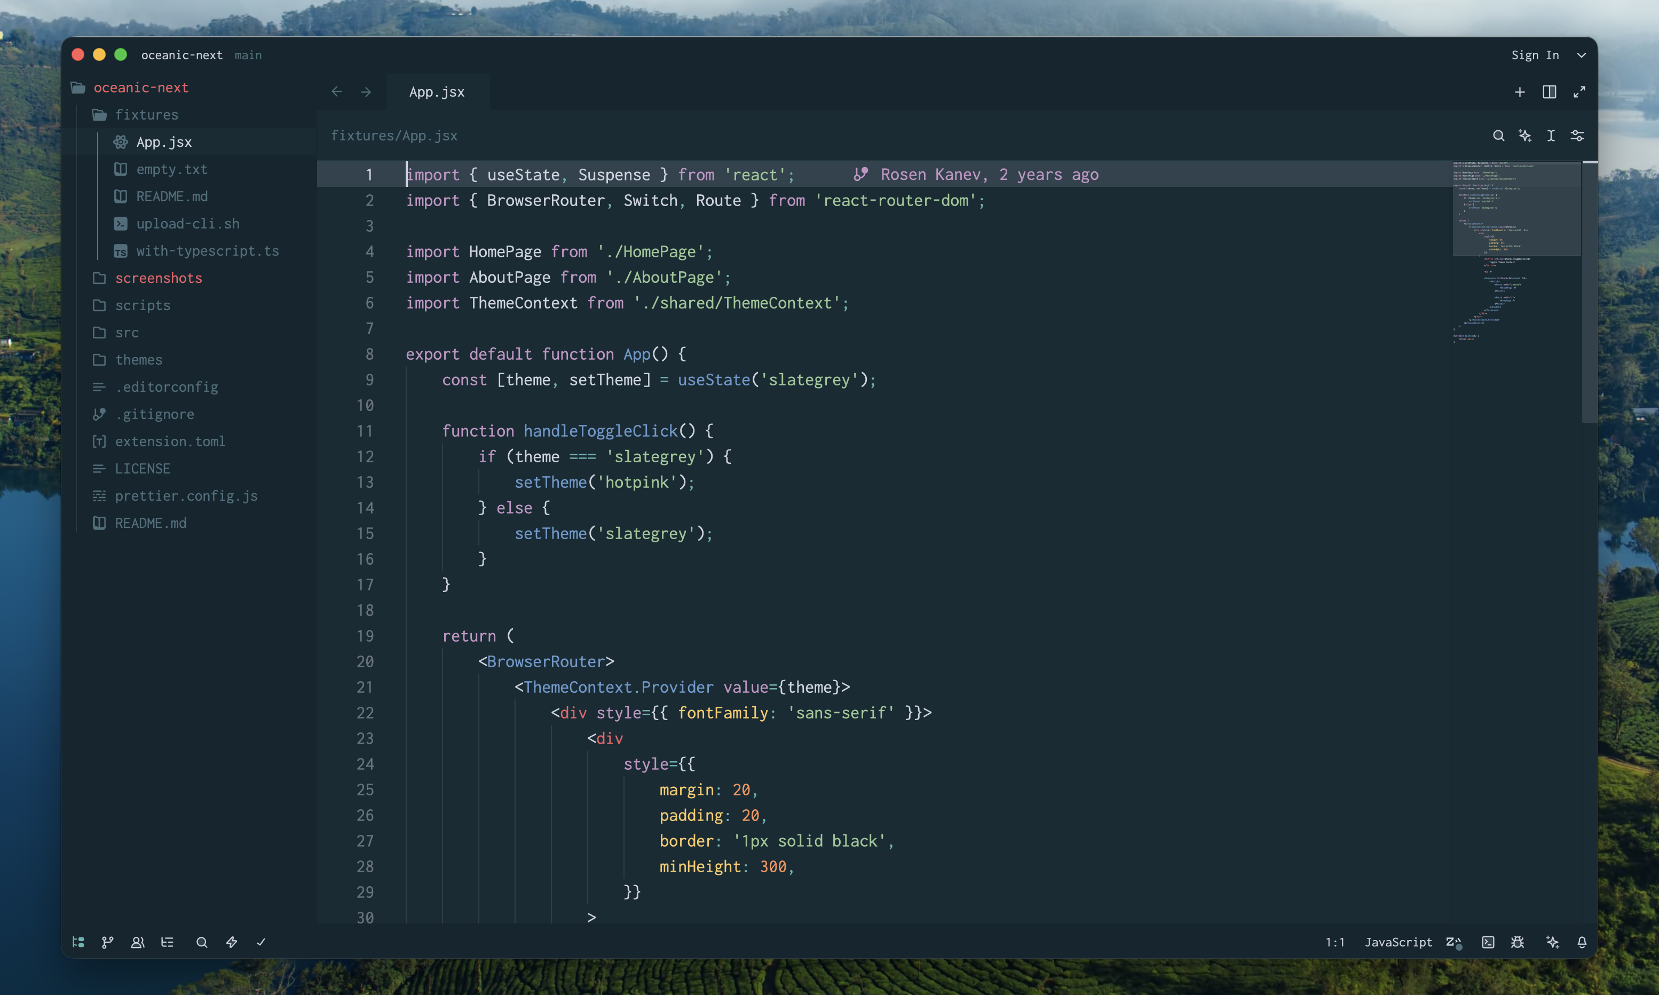Click the Rosen Kanev git blame annotation
The width and height of the screenshot is (1659, 995).
tap(976, 175)
